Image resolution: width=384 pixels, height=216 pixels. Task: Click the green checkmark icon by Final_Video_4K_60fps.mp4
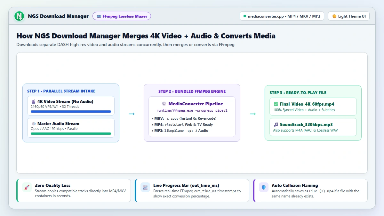point(276,104)
